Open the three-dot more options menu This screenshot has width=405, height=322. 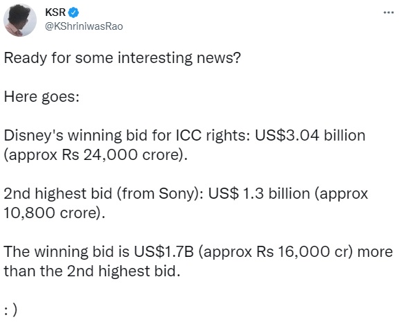(388, 12)
